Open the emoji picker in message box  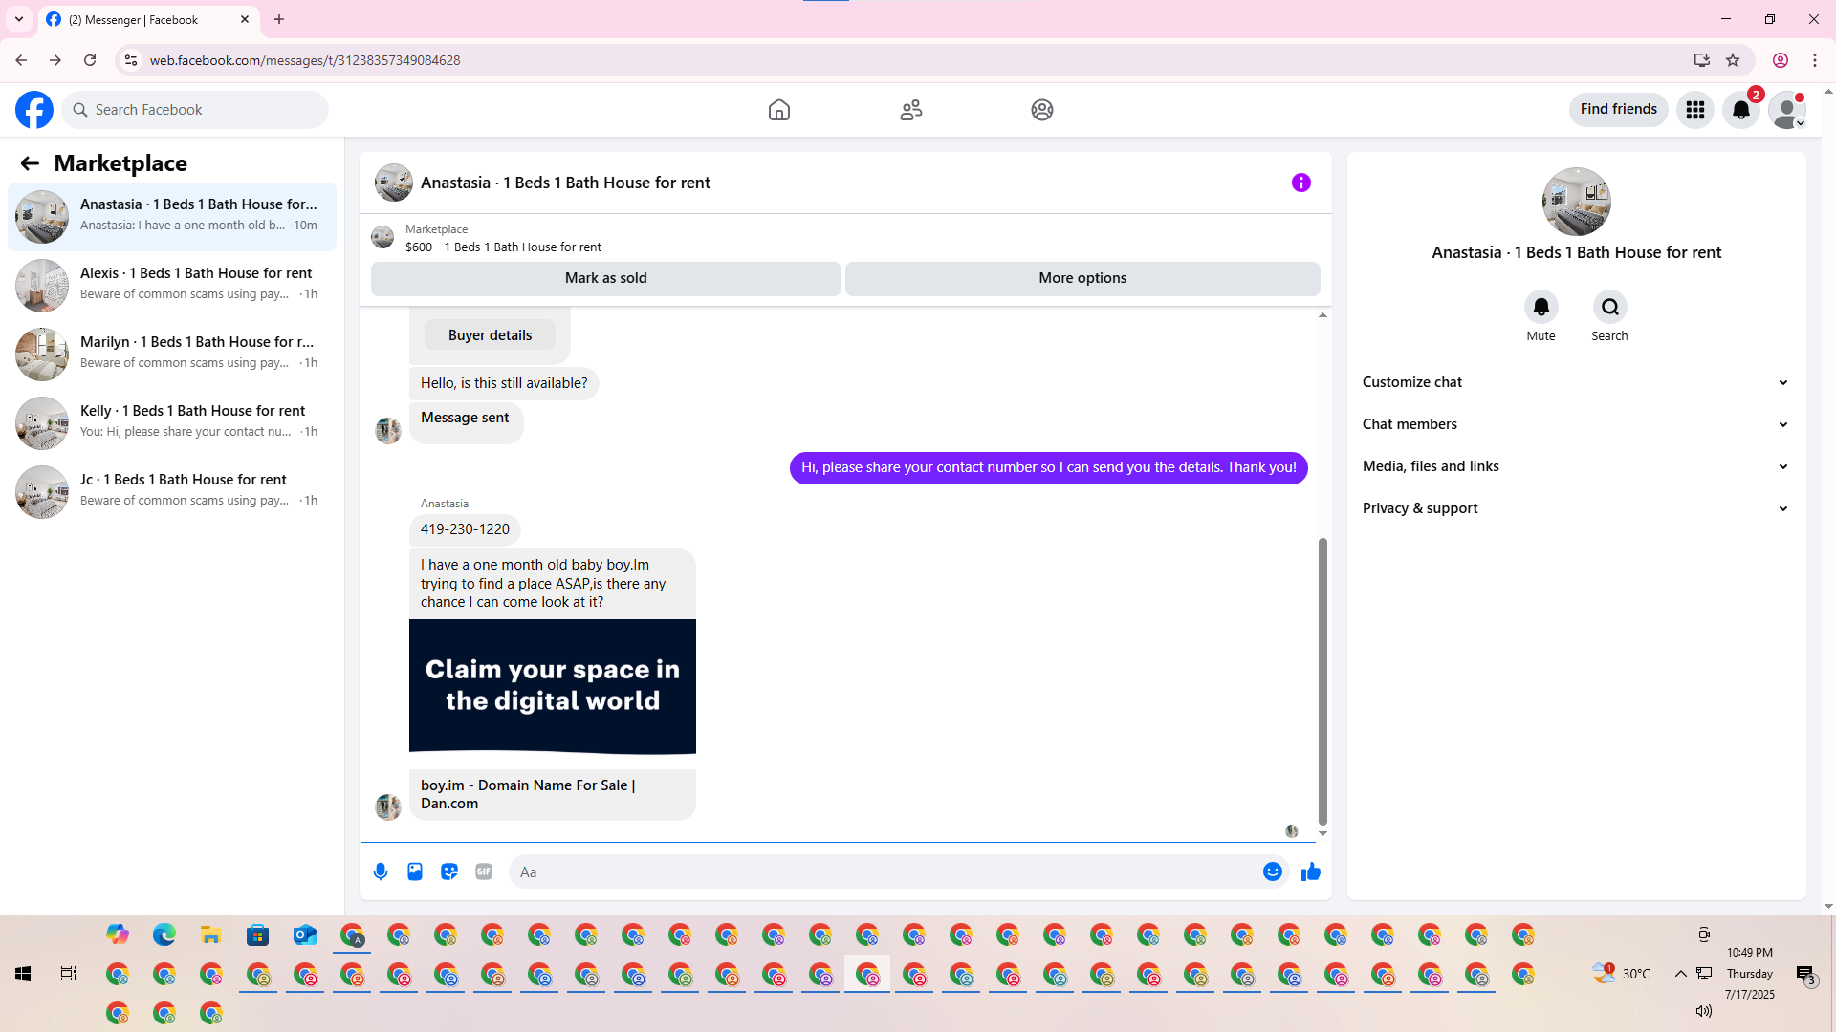point(1272,871)
